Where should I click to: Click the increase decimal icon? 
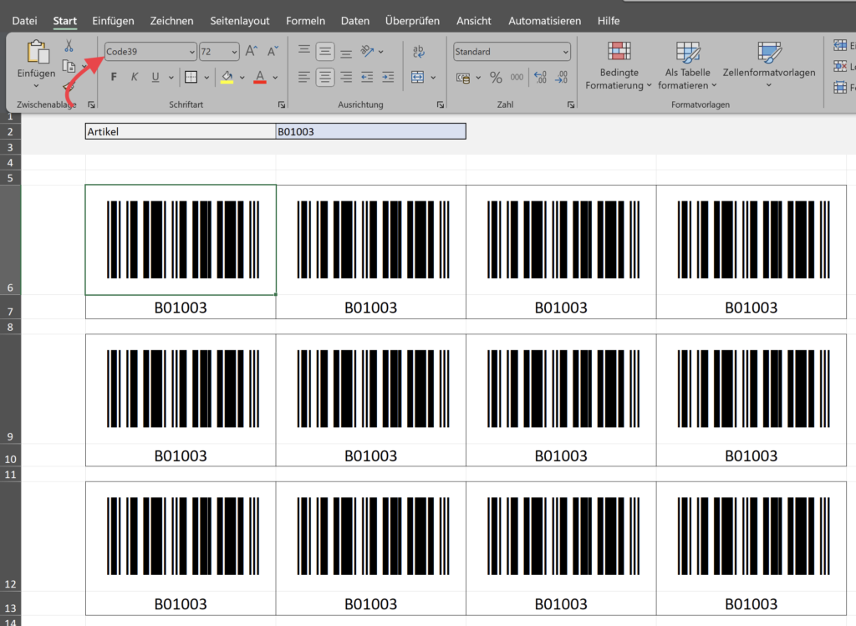point(538,79)
